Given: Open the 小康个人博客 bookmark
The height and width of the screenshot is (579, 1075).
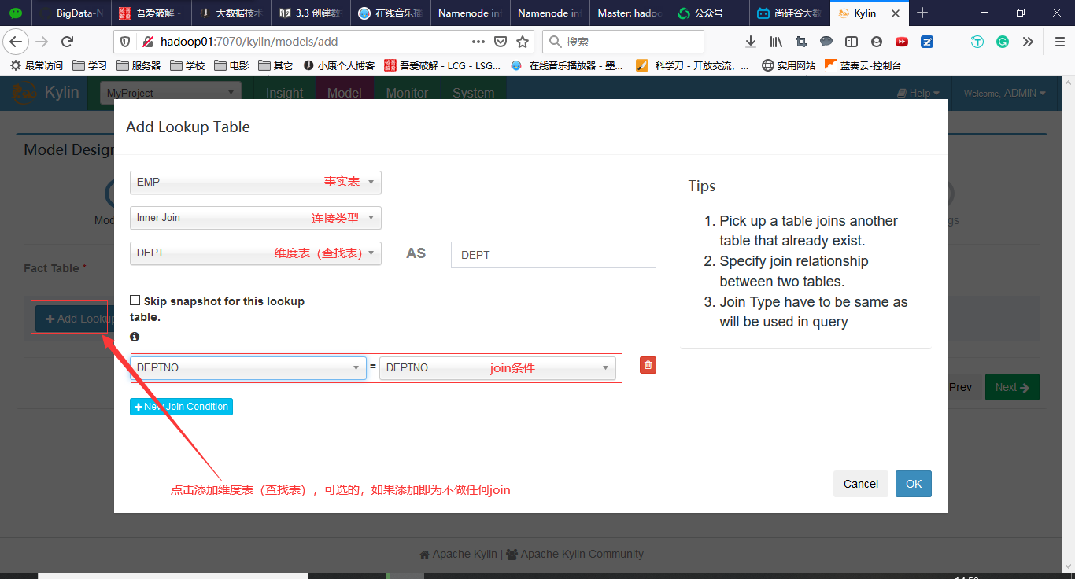Looking at the screenshot, I should click(339, 65).
